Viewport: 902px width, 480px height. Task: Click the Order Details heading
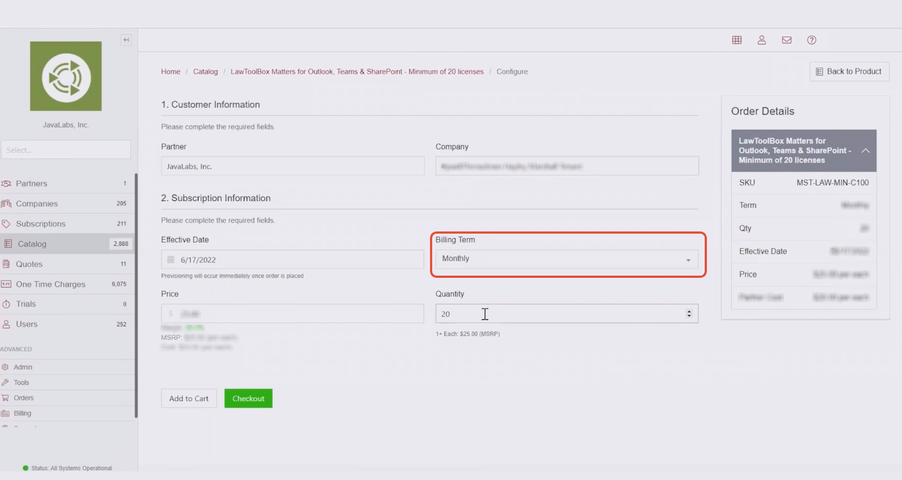click(x=763, y=111)
